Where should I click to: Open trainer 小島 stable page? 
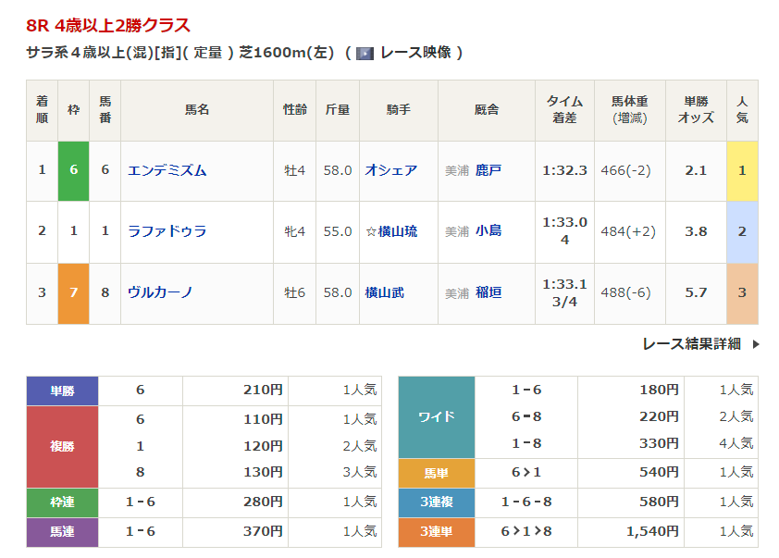(x=488, y=231)
